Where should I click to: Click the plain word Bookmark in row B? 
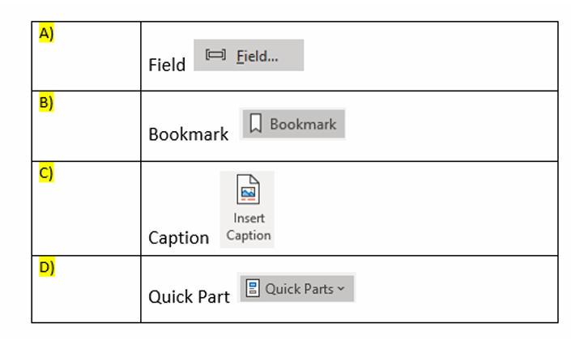point(189,134)
